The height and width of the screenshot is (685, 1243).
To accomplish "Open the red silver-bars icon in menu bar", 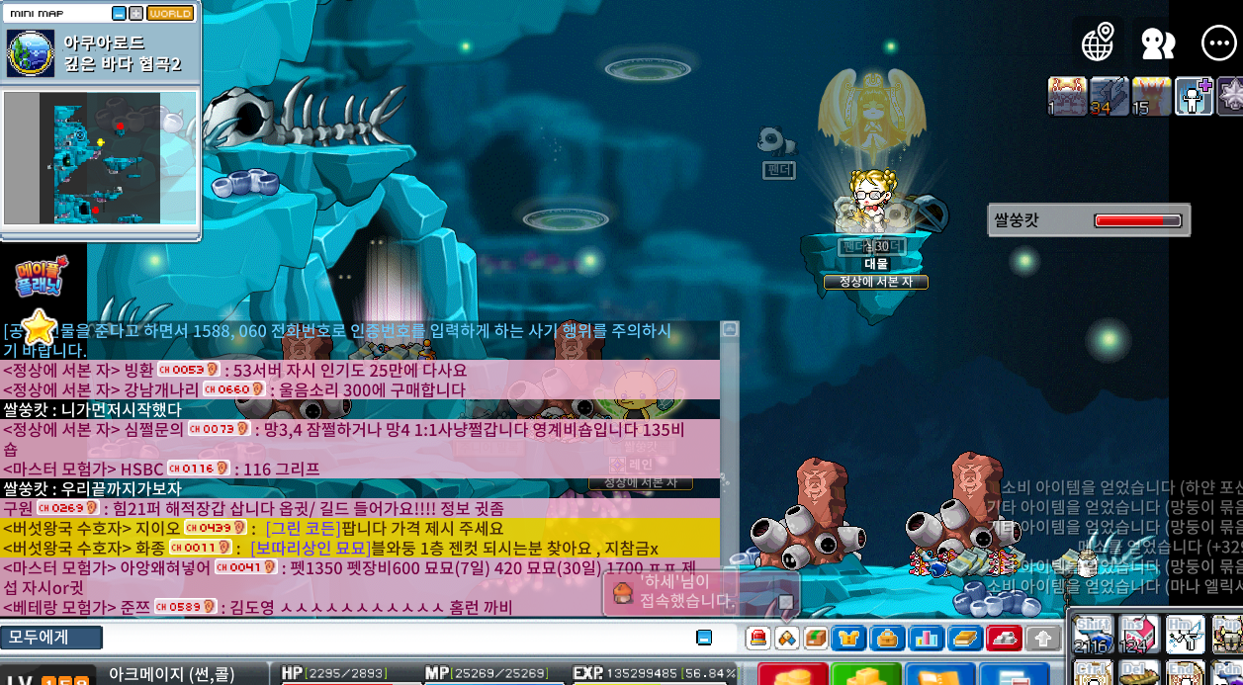I will point(1005,638).
